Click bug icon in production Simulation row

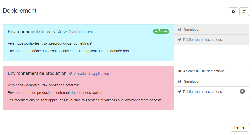tap(179, 81)
